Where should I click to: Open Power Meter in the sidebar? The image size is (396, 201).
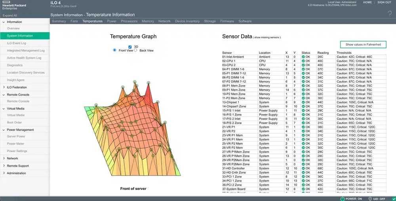(16, 144)
